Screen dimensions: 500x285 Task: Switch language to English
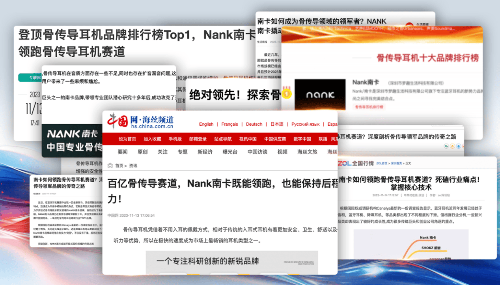[206, 124]
